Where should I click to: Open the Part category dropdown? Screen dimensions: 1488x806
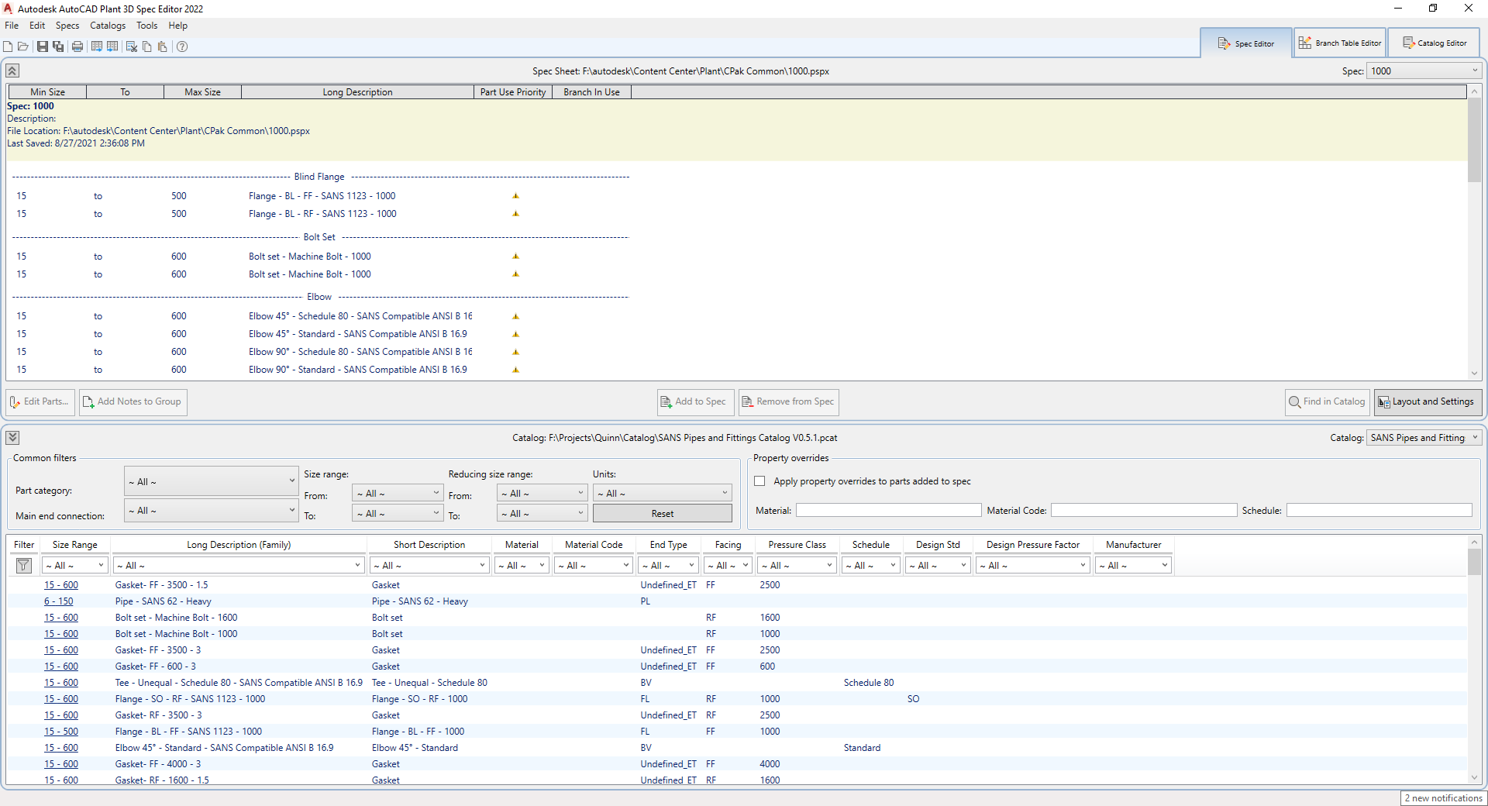[211, 481]
